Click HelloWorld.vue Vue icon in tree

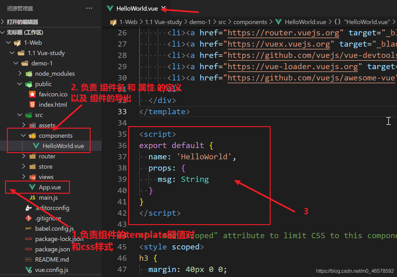pyautogui.click(x=36, y=146)
